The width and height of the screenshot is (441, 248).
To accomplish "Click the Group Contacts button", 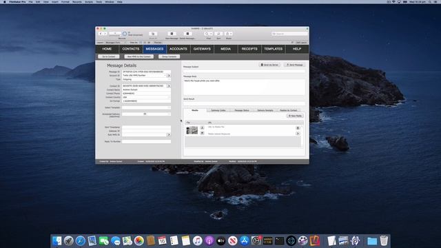I will pyautogui.click(x=169, y=56).
